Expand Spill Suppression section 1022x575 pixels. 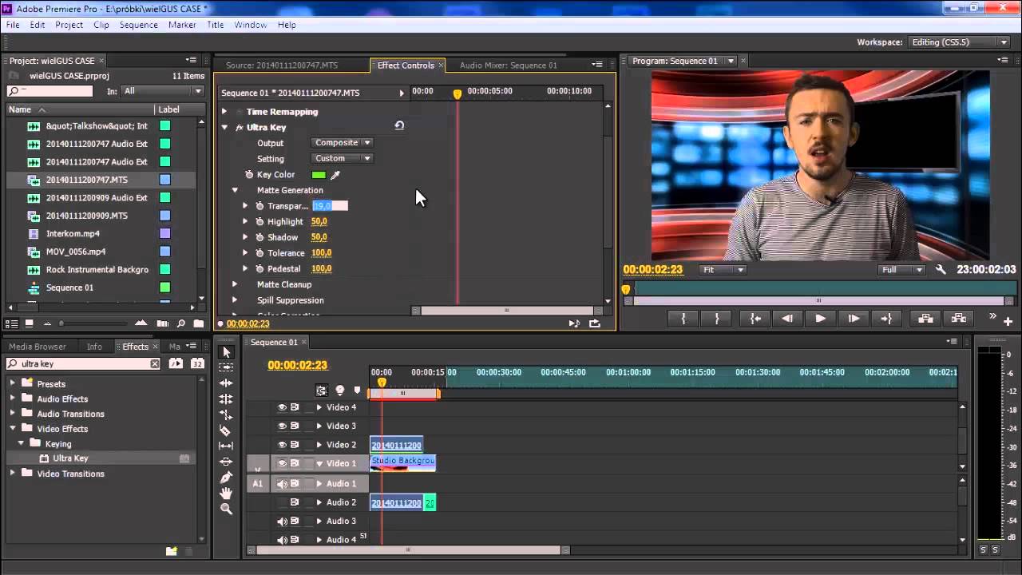click(235, 300)
